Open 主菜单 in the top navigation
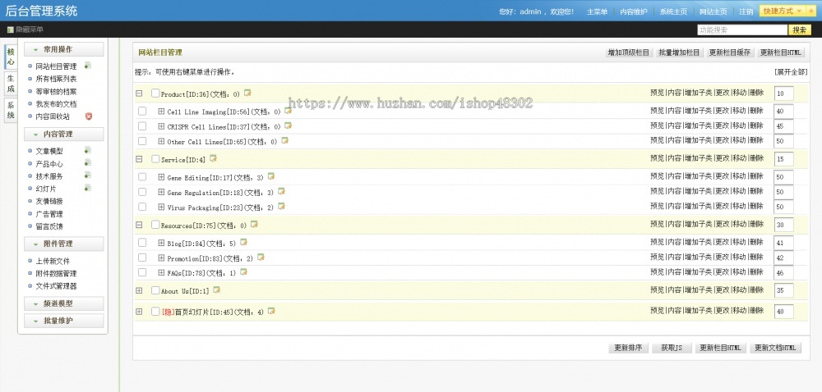822x392 pixels. point(597,11)
